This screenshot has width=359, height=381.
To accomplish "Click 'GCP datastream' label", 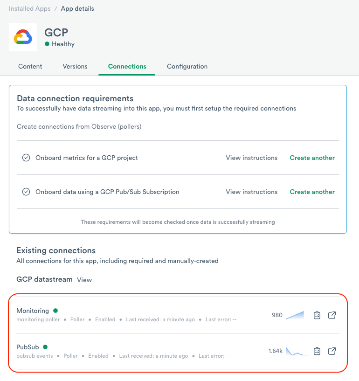I will coord(44,279).
